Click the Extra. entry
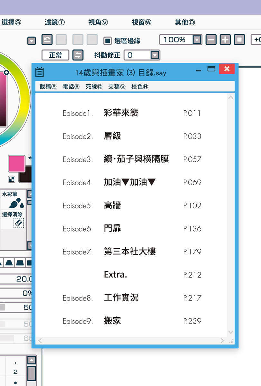Screen dimensions: 261x386 (116, 275)
